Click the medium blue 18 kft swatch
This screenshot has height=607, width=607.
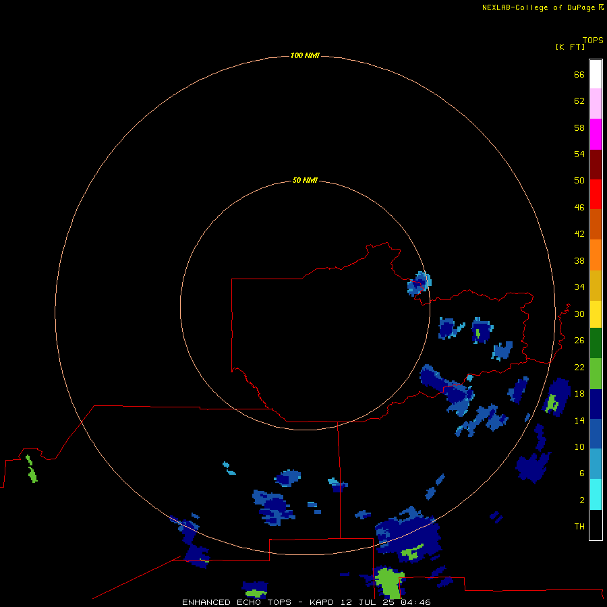click(x=596, y=434)
